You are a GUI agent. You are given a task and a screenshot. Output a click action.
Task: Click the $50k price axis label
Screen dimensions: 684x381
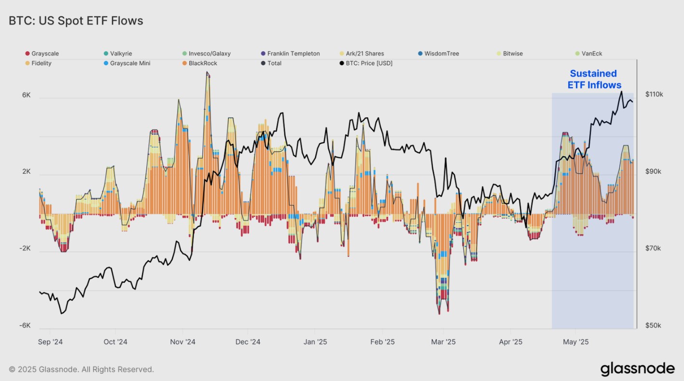tap(654, 326)
